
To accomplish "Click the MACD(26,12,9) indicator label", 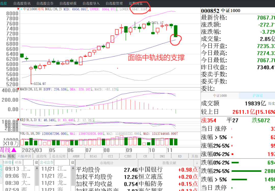I will (x=31, y=89).
